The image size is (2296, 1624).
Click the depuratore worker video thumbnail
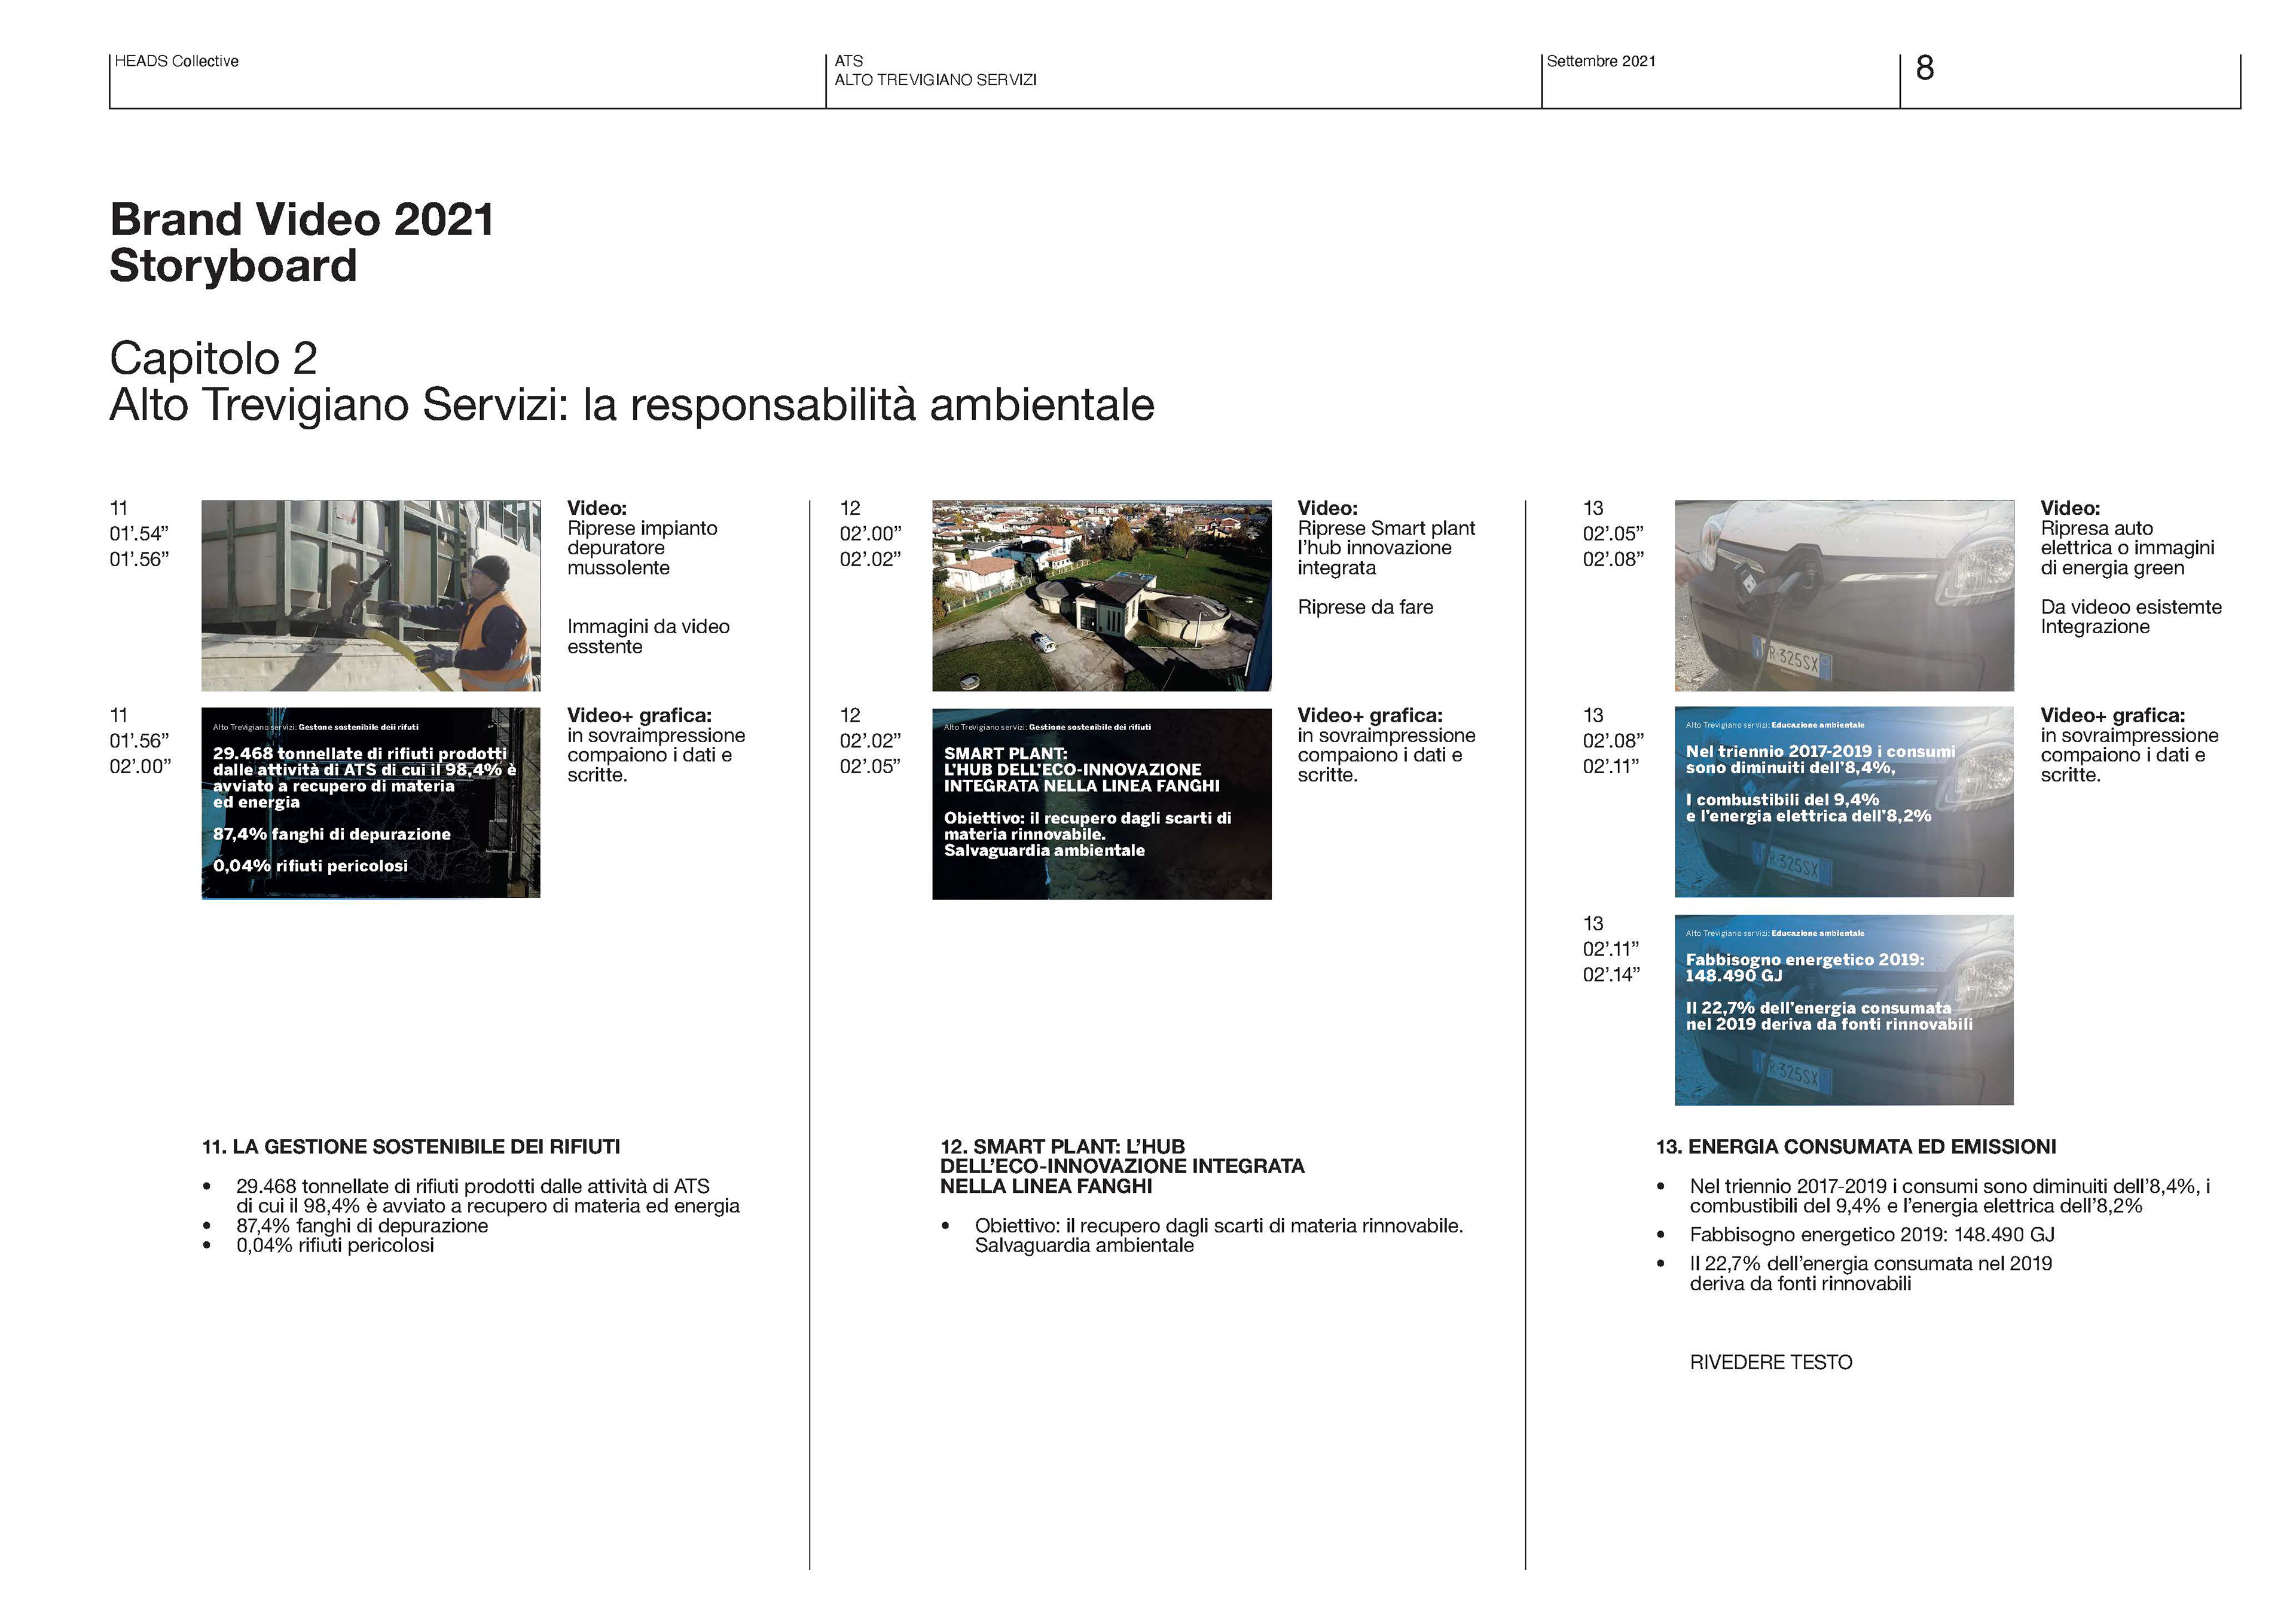[x=370, y=595]
